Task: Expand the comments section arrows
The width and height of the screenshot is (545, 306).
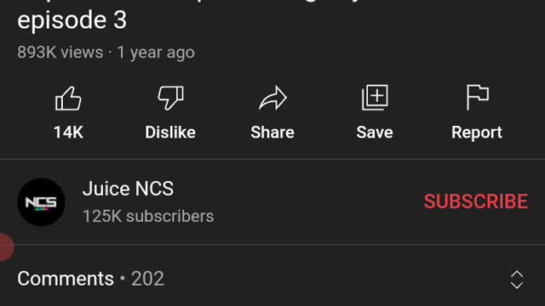Action: pyautogui.click(x=517, y=280)
